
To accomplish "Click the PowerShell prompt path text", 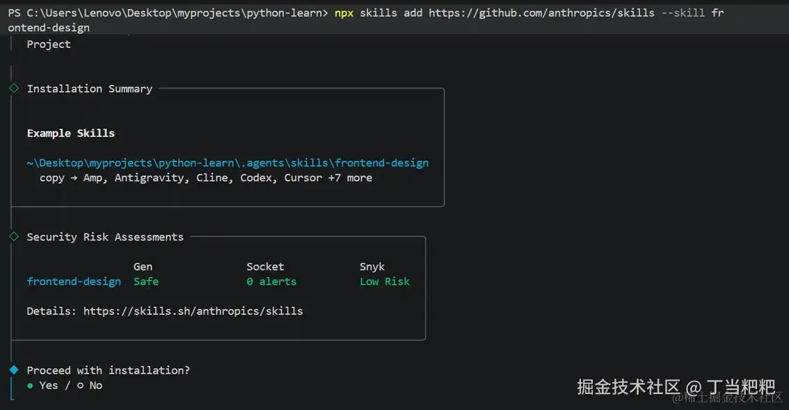I will click(174, 13).
